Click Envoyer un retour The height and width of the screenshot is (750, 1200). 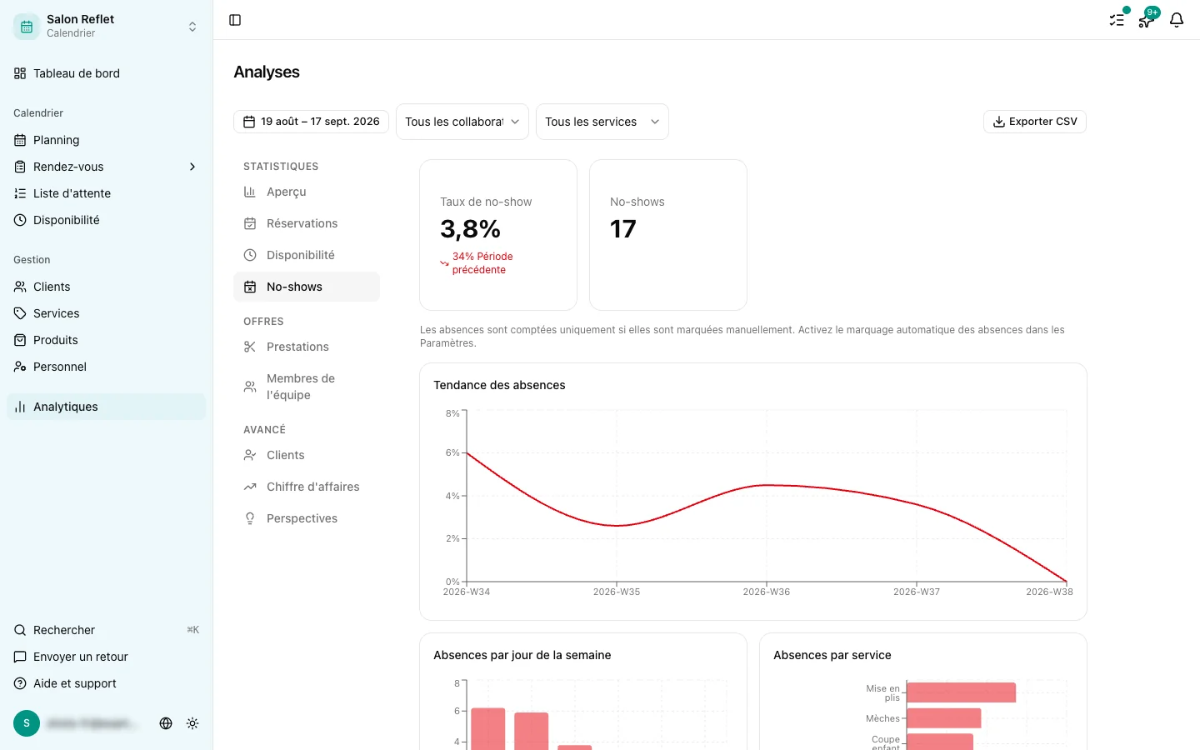[106, 657]
